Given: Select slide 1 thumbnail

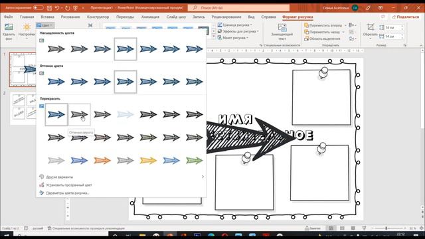Looking at the screenshot, I should pyautogui.click(x=23, y=70).
